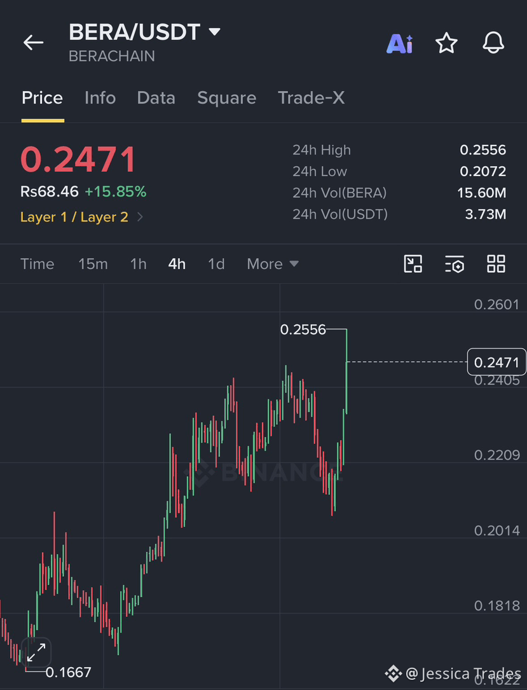527x690 pixels.
Task: Switch to the Info tab
Action: 100,98
